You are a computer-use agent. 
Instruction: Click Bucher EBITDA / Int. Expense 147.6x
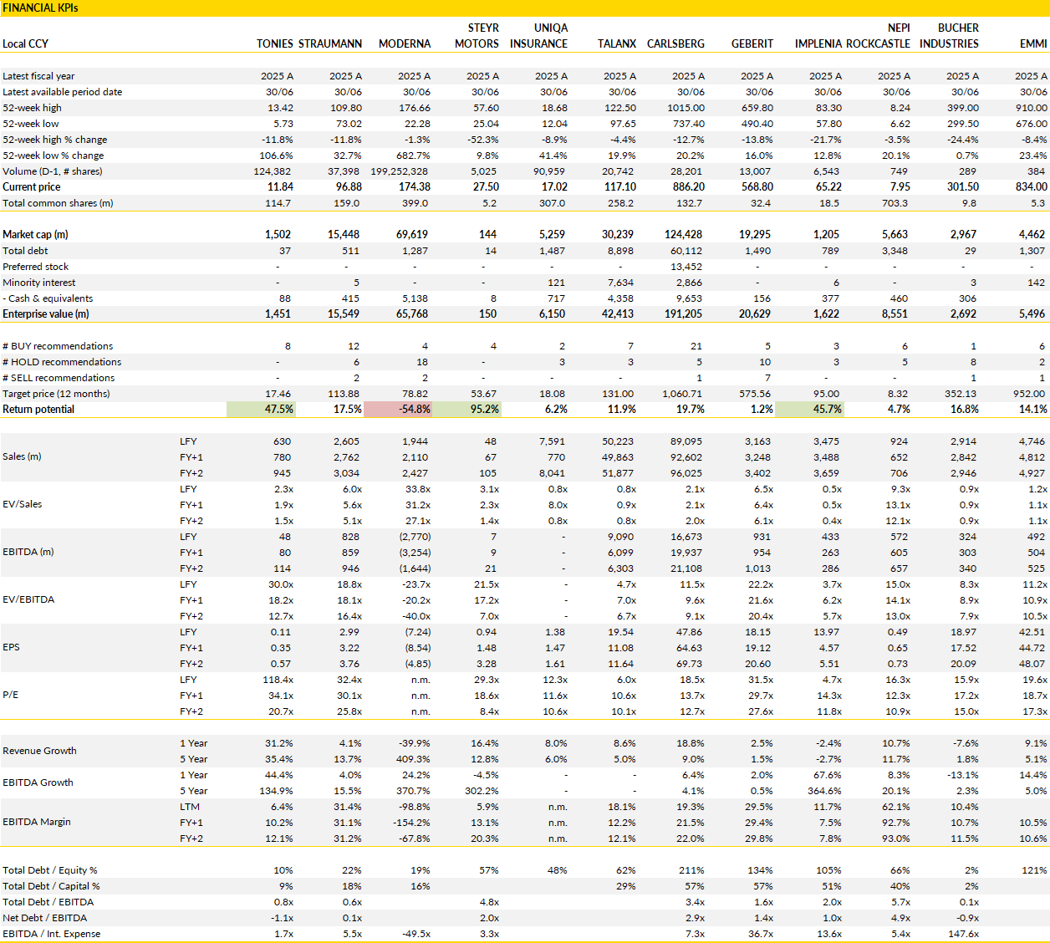pyautogui.click(x=964, y=934)
